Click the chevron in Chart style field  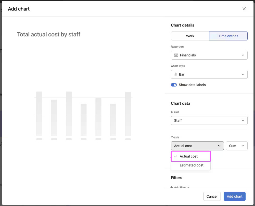243,74
